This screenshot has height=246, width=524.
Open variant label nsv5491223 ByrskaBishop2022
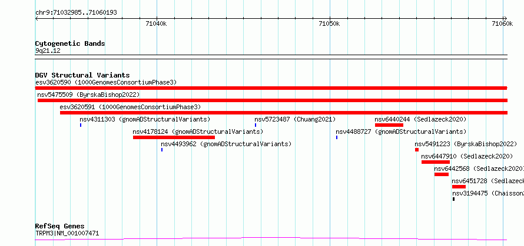point(466,144)
